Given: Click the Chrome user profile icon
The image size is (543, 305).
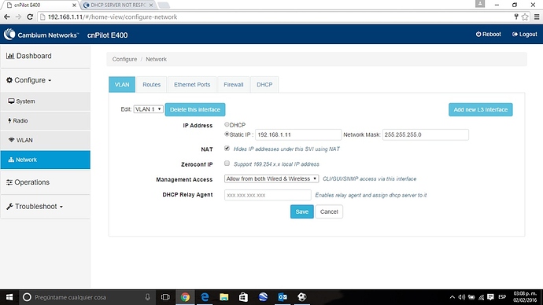Looking at the screenshot, I should point(480,4).
